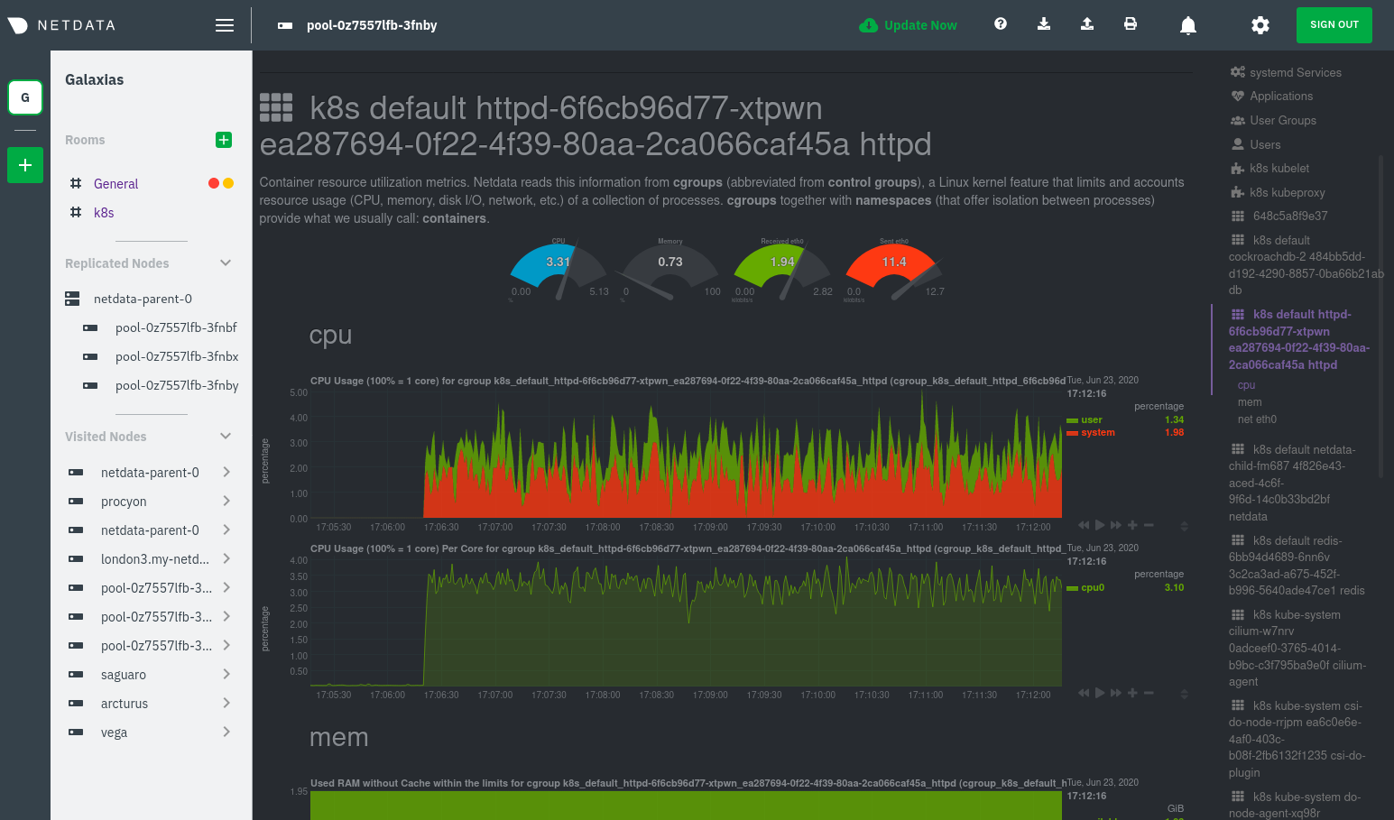The image size is (1394, 820).
Task: Open k8s default redis container section
Action: (x=1297, y=566)
